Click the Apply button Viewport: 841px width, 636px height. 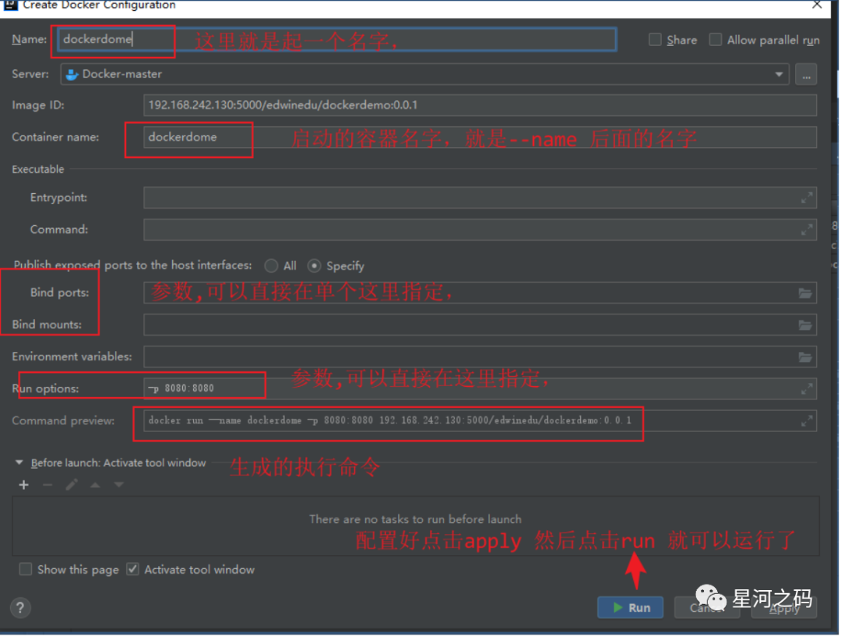point(783,607)
